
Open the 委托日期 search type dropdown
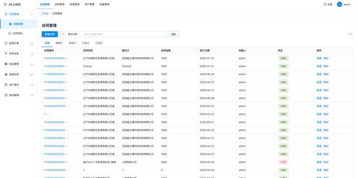tap(74, 34)
